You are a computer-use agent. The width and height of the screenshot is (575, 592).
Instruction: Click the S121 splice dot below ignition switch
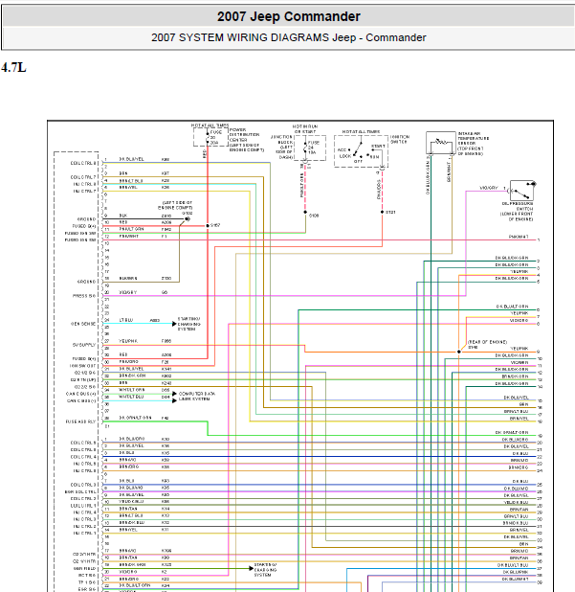point(382,213)
